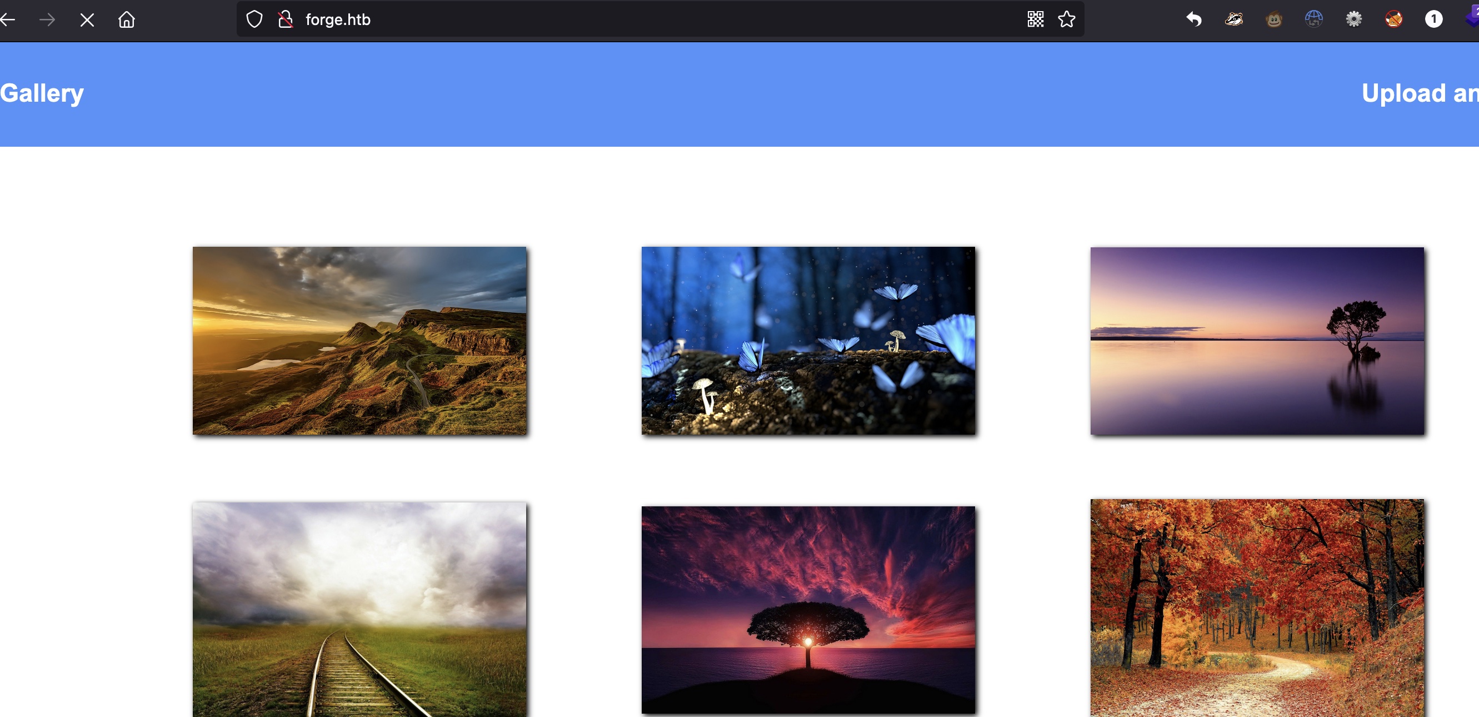This screenshot has height=717, width=1479.
Task: Select the railway tracks under clouds image
Action: (359, 609)
